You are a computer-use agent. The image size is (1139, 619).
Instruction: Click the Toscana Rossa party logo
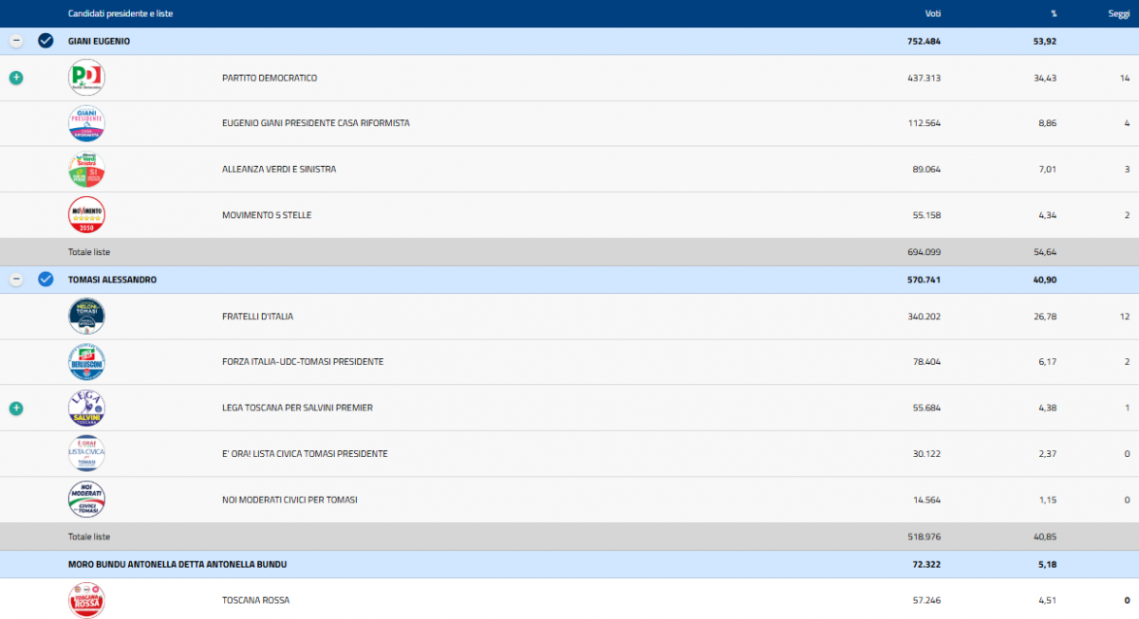86,600
